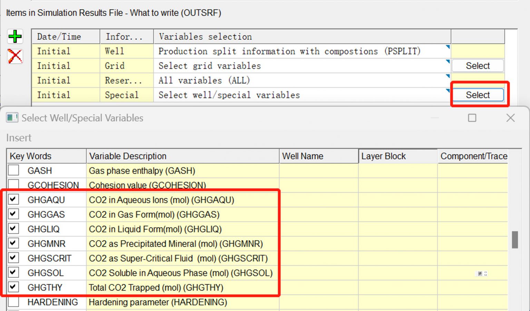Toggle the GHGSCRIT checkbox off
The width and height of the screenshot is (530, 311).
click(13, 258)
